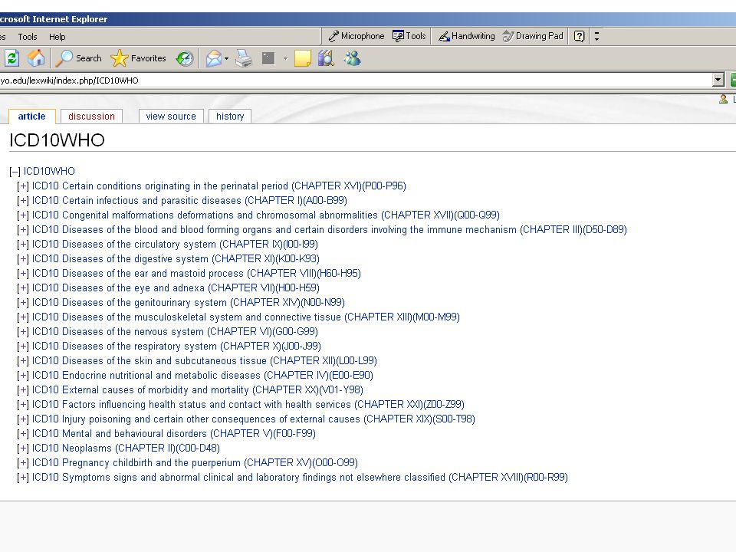Viewport: 736px width, 552px height.
Task: Expand Pregnancy childbirth puerperium node
Action: coord(23,463)
